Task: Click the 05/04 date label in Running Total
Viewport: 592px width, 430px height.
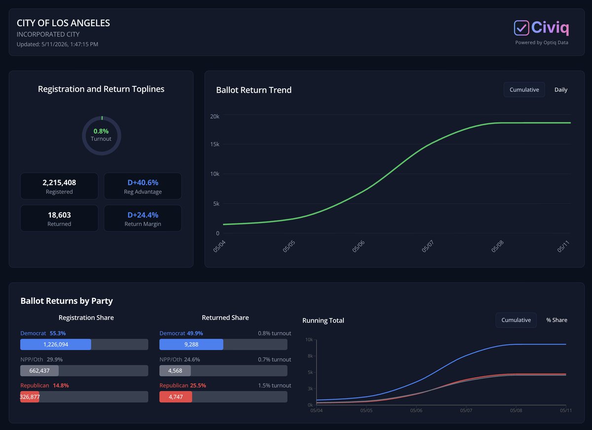Action: click(316, 410)
